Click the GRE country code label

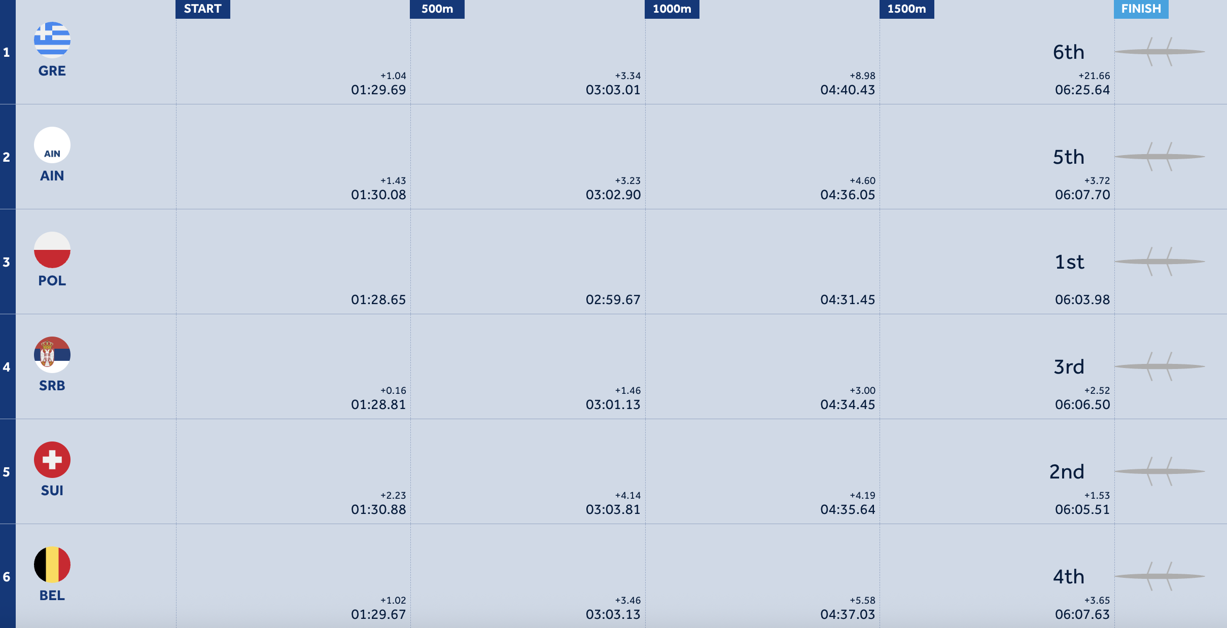point(52,71)
